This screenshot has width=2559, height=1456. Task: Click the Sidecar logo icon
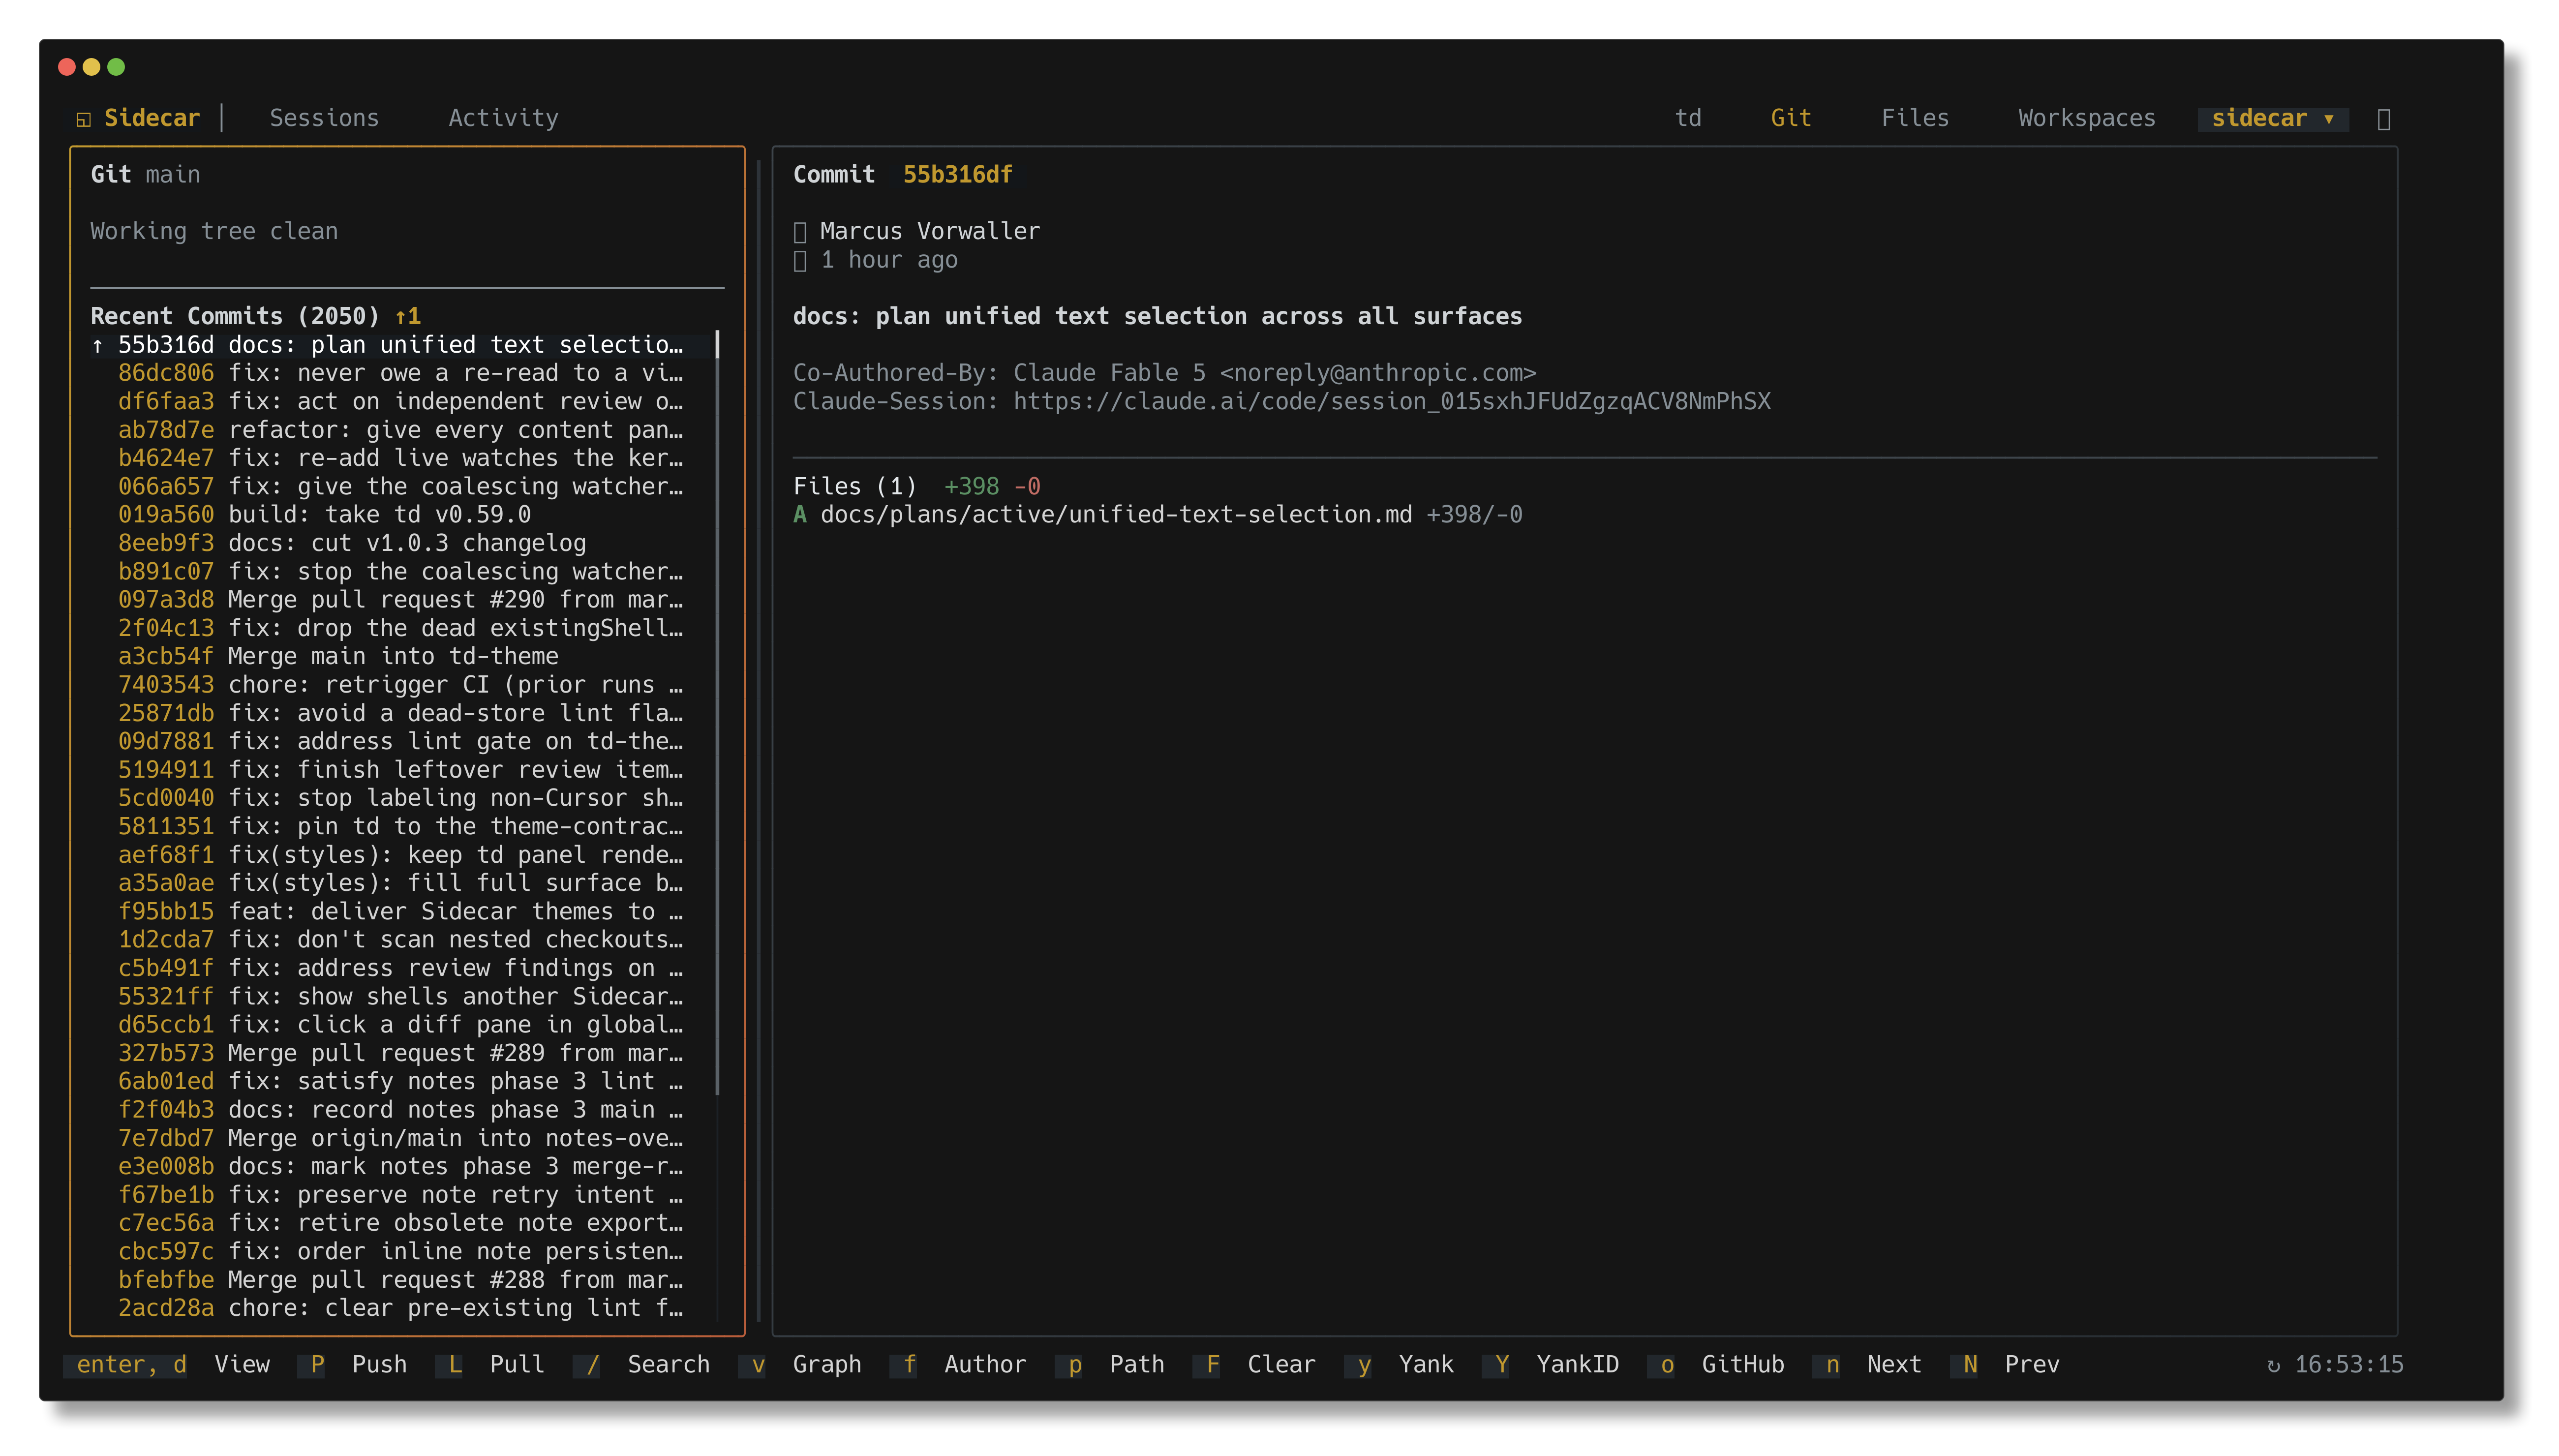[84, 119]
